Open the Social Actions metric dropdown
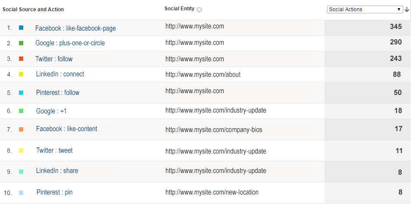Viewport: 411px width, 204px height. (x=365, y=9)
